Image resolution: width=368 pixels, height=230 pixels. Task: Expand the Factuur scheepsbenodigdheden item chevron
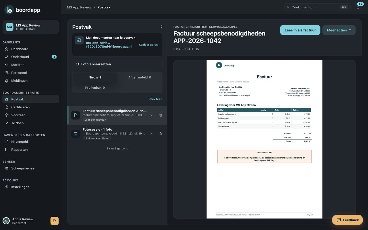[151, 115]
